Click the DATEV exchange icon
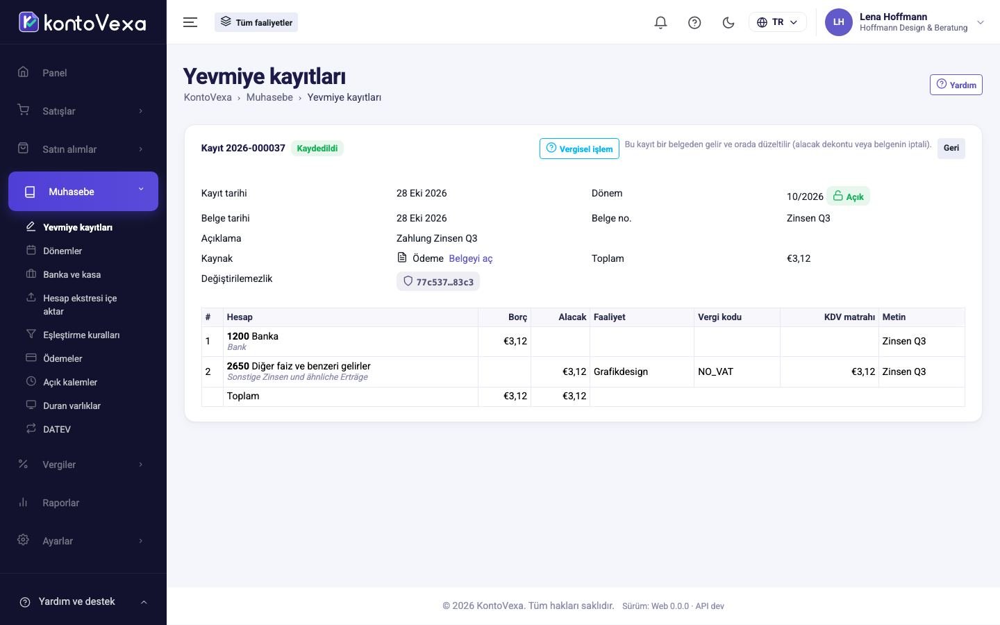1000x625 pixels. tap(31, 428)
